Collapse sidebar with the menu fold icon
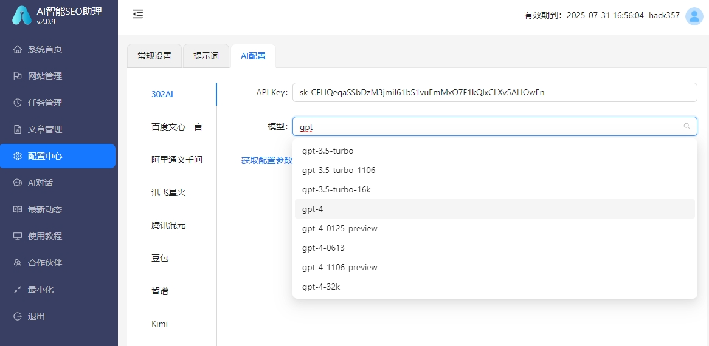 pyautogui.click(x=138, y=15)
